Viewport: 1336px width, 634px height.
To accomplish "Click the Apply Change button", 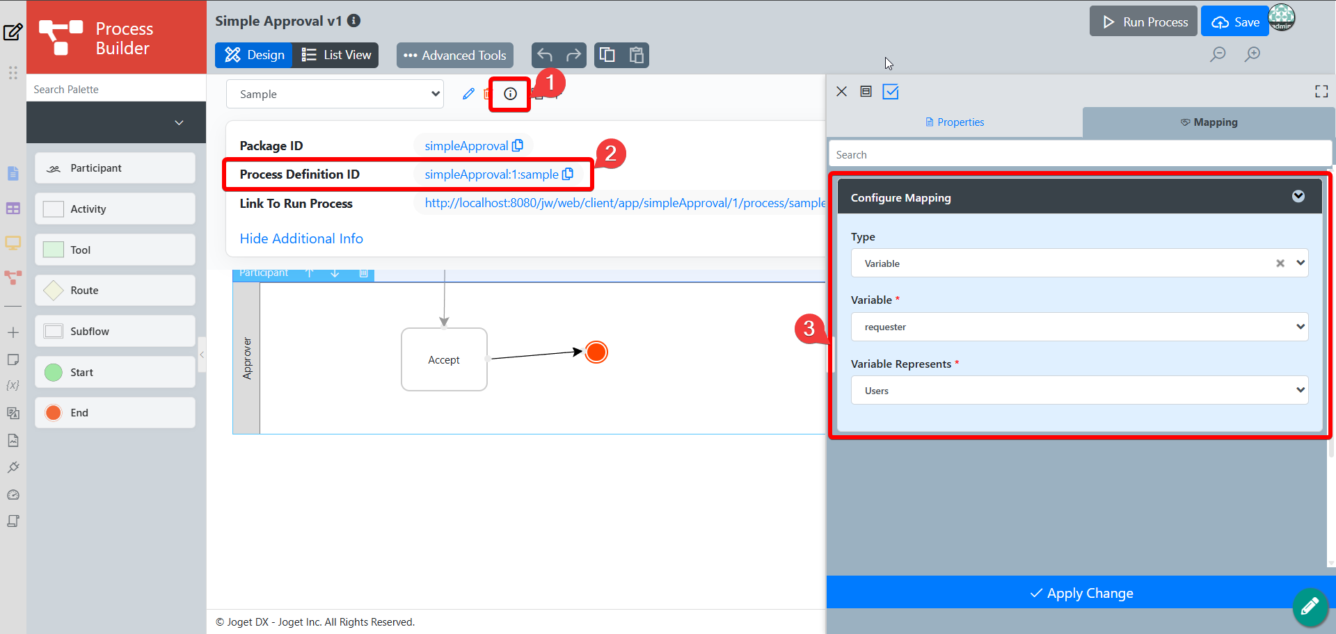I will pos(1081,593).
